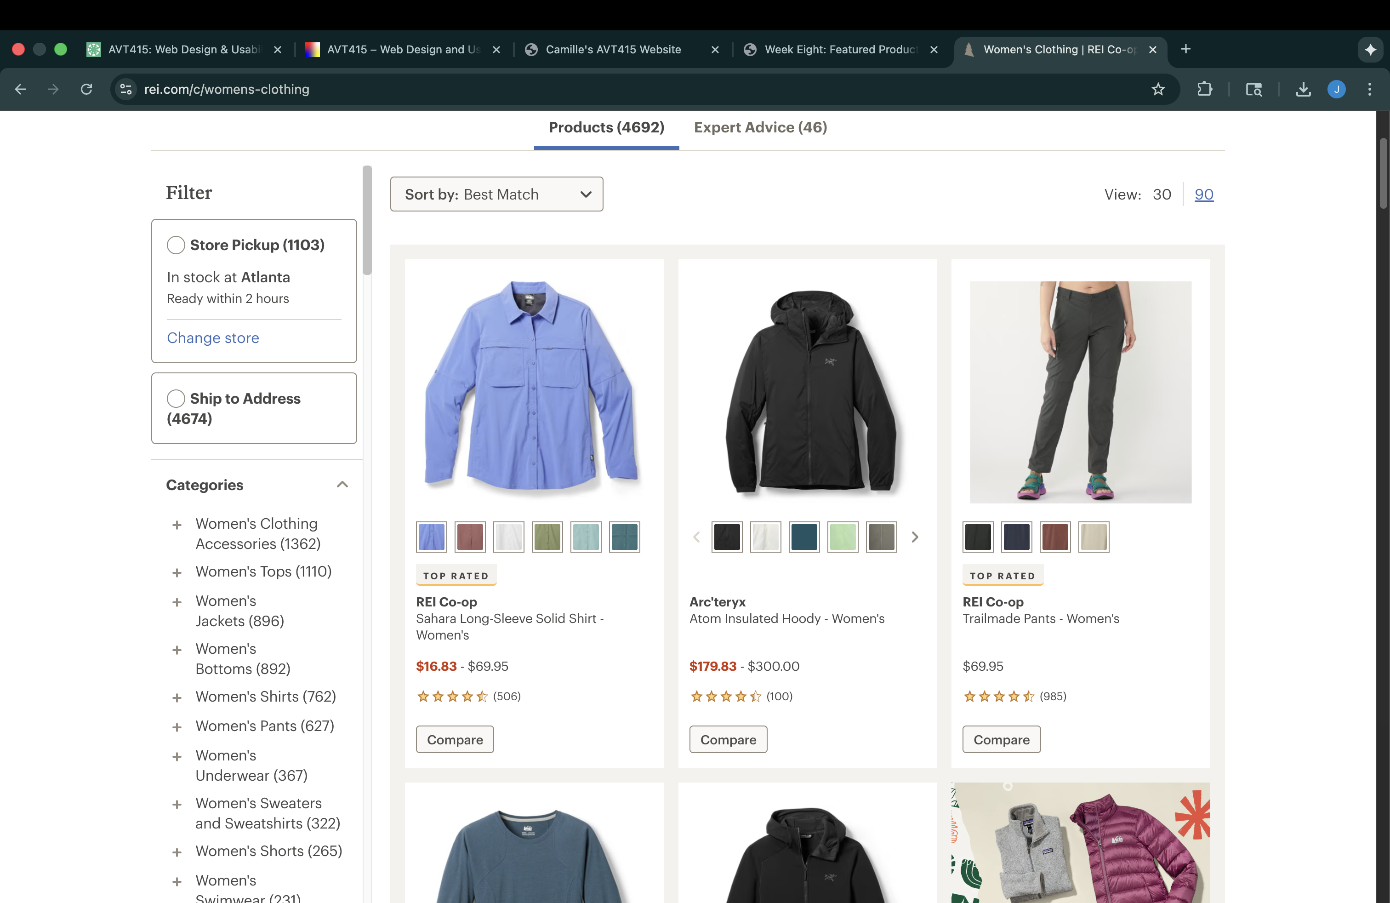Bookmark this page with the star icon
Image resolution: width=1390 pixels, height=903 pixels.
(1157, 89)
